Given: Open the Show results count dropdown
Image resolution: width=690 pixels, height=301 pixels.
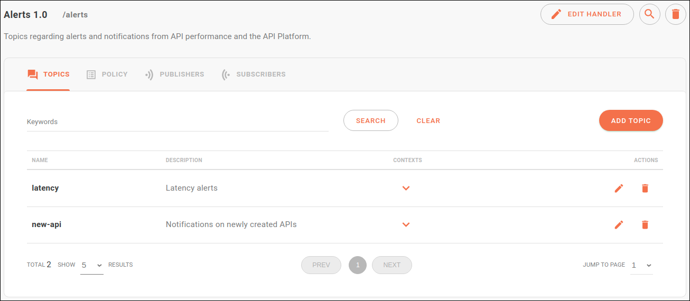Looking at the screenshot, I should tap(92, 265).
